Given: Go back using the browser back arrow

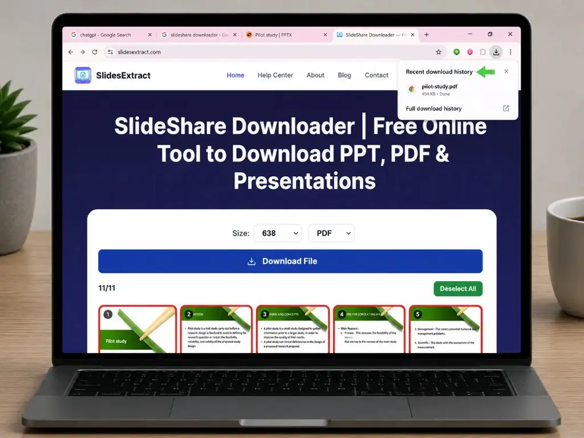Looking at the screenshot, I should (x=71, y=52).
